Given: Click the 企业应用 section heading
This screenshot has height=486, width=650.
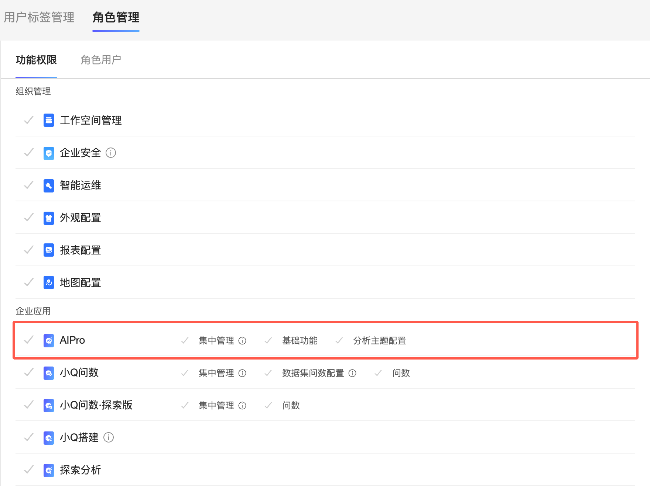Looking at the screenshot, I should 33,311.
